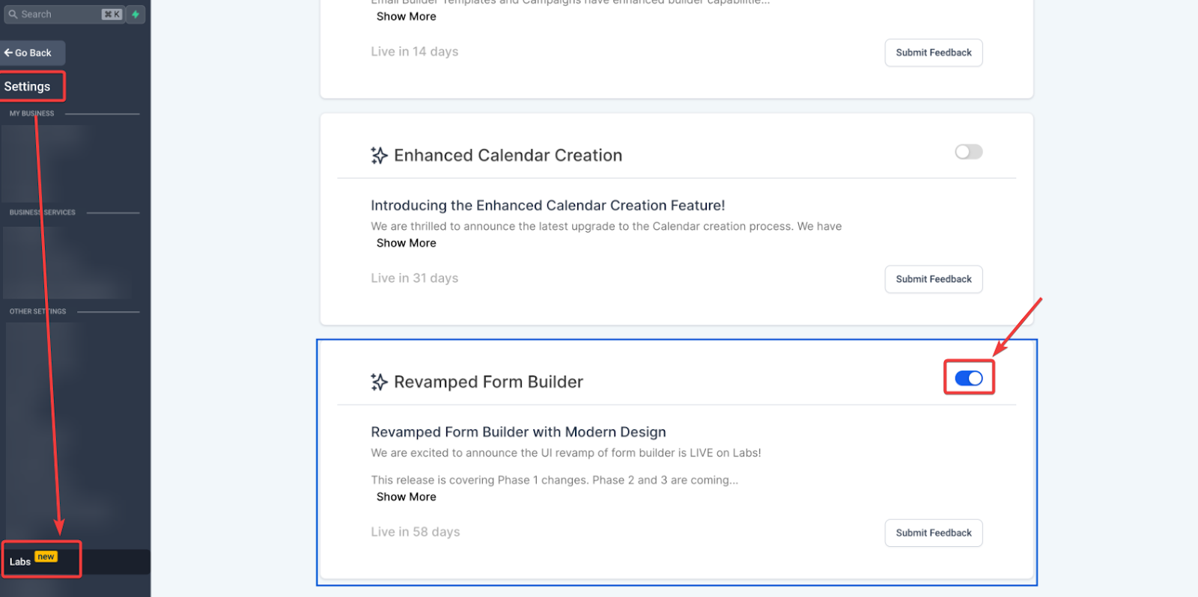Disable the Revamped Form Builder toggle
This screenshot has height=597, width=1198.
968,379
